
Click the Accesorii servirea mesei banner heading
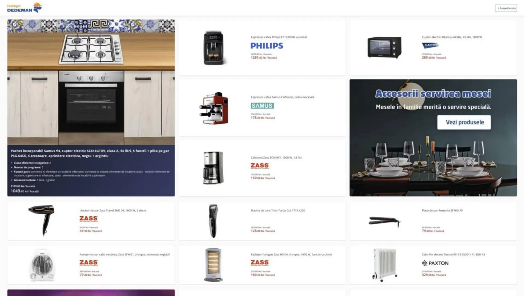coord(433,94)
